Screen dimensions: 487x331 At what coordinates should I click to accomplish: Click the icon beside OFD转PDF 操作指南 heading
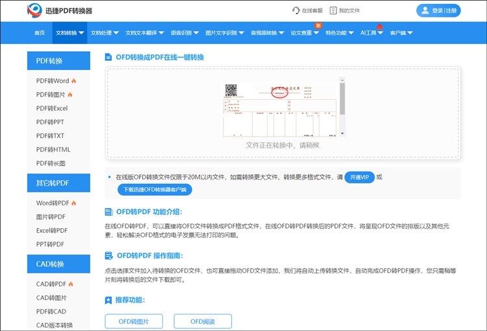(x=108, y=256)
